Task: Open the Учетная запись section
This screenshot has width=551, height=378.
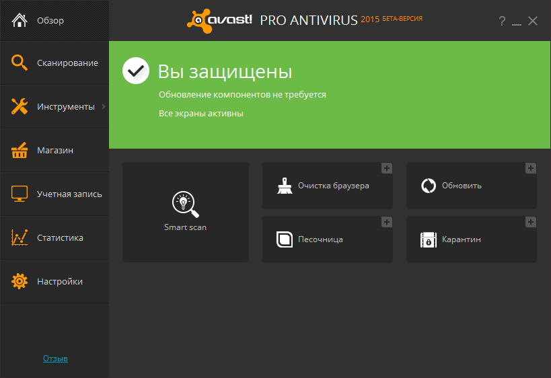Action: pyautogui.click(x=54, y=194)
